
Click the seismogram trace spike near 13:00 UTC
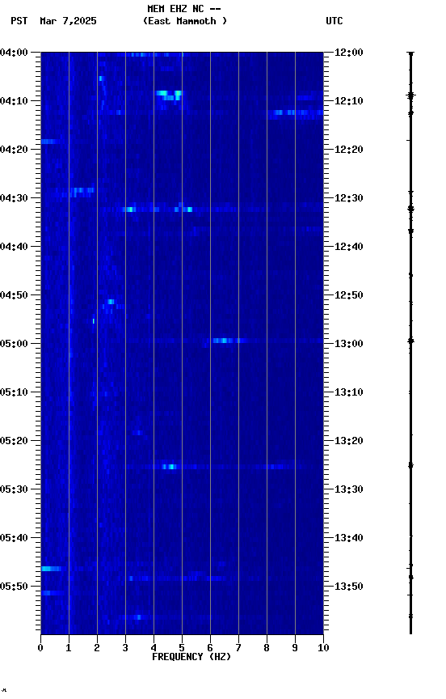(410, 341)
